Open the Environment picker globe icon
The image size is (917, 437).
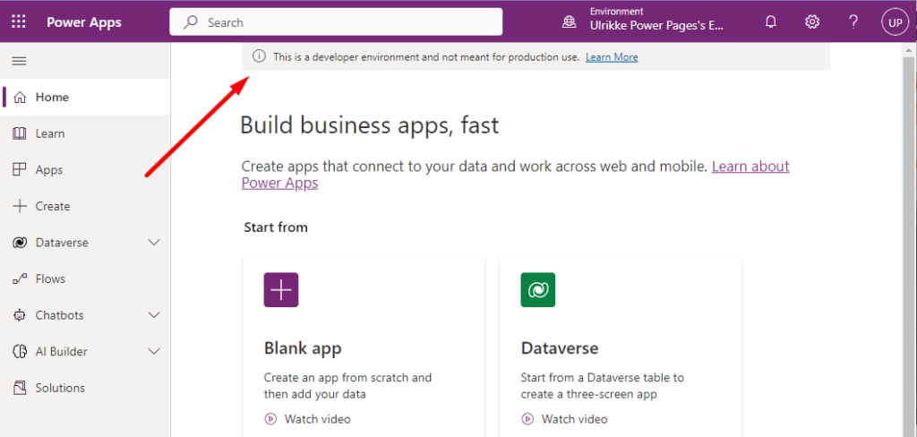(x=569, y=22)
